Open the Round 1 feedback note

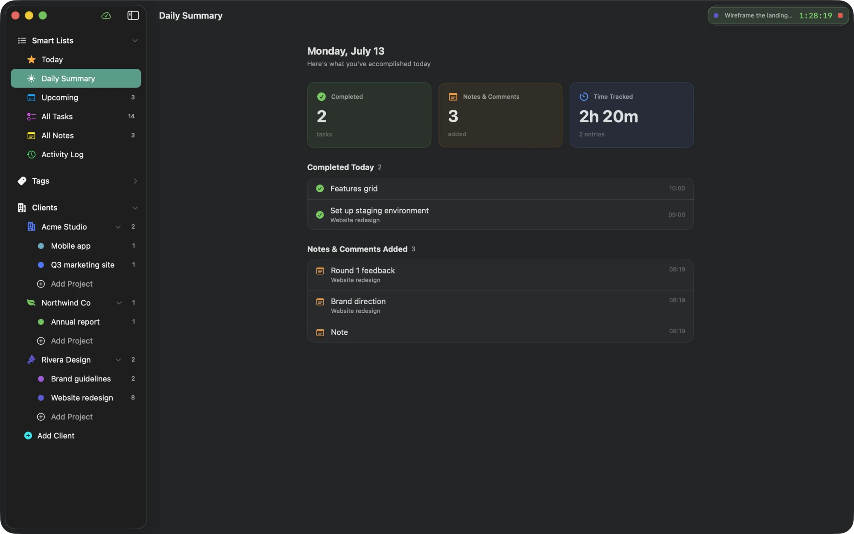tap(500, 275)
